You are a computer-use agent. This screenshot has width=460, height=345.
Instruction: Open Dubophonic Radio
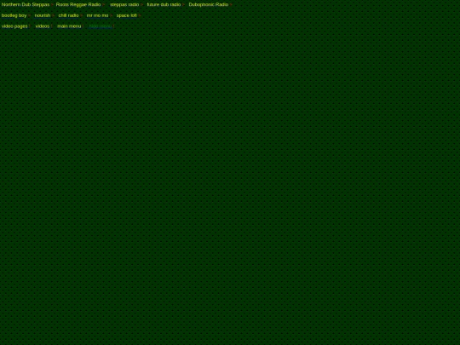pyautogui.click(x=209, y=5)
